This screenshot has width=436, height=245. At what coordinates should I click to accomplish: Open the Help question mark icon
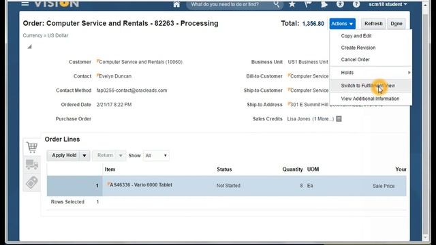click(x=356, y=4)
